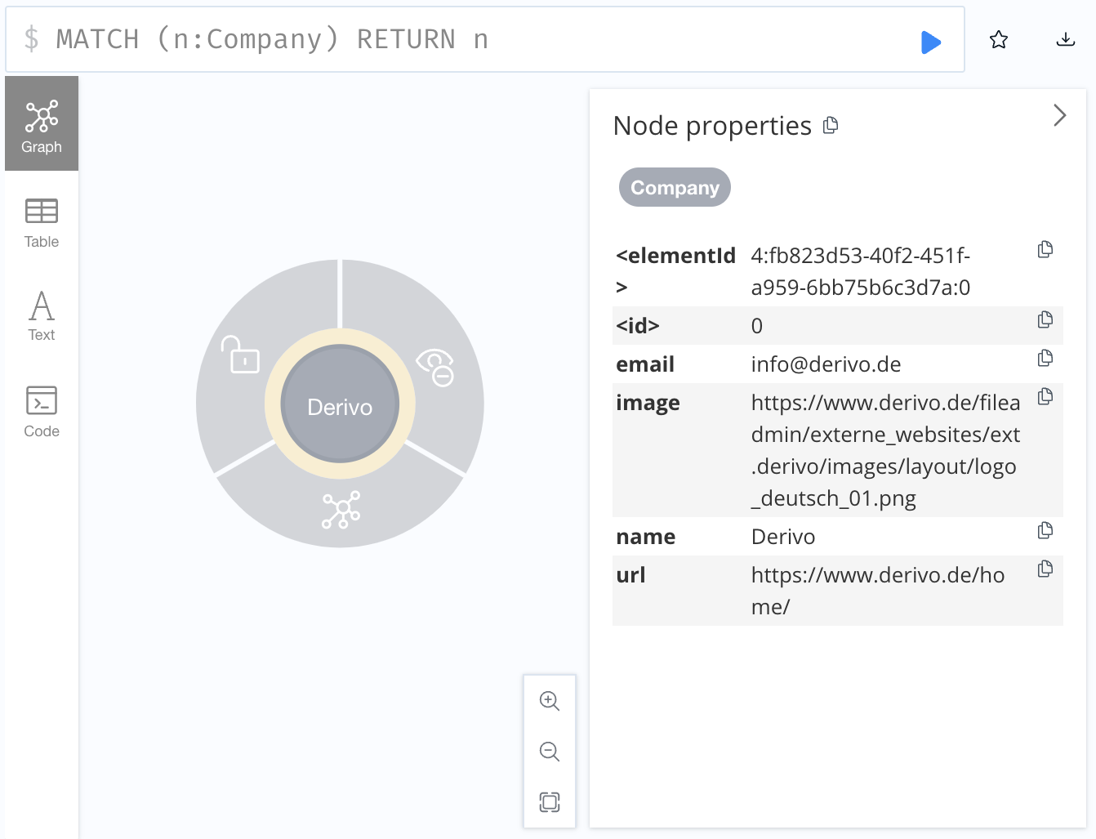
Task: Collapse the Node properties panel
Action: (x=1059, y=115)
